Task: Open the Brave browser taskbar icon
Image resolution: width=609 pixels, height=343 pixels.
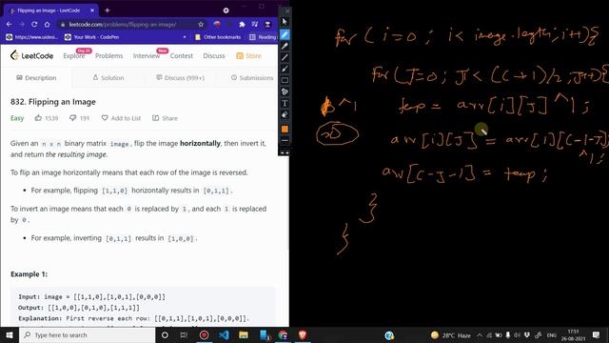Action: tap(303, 334)
